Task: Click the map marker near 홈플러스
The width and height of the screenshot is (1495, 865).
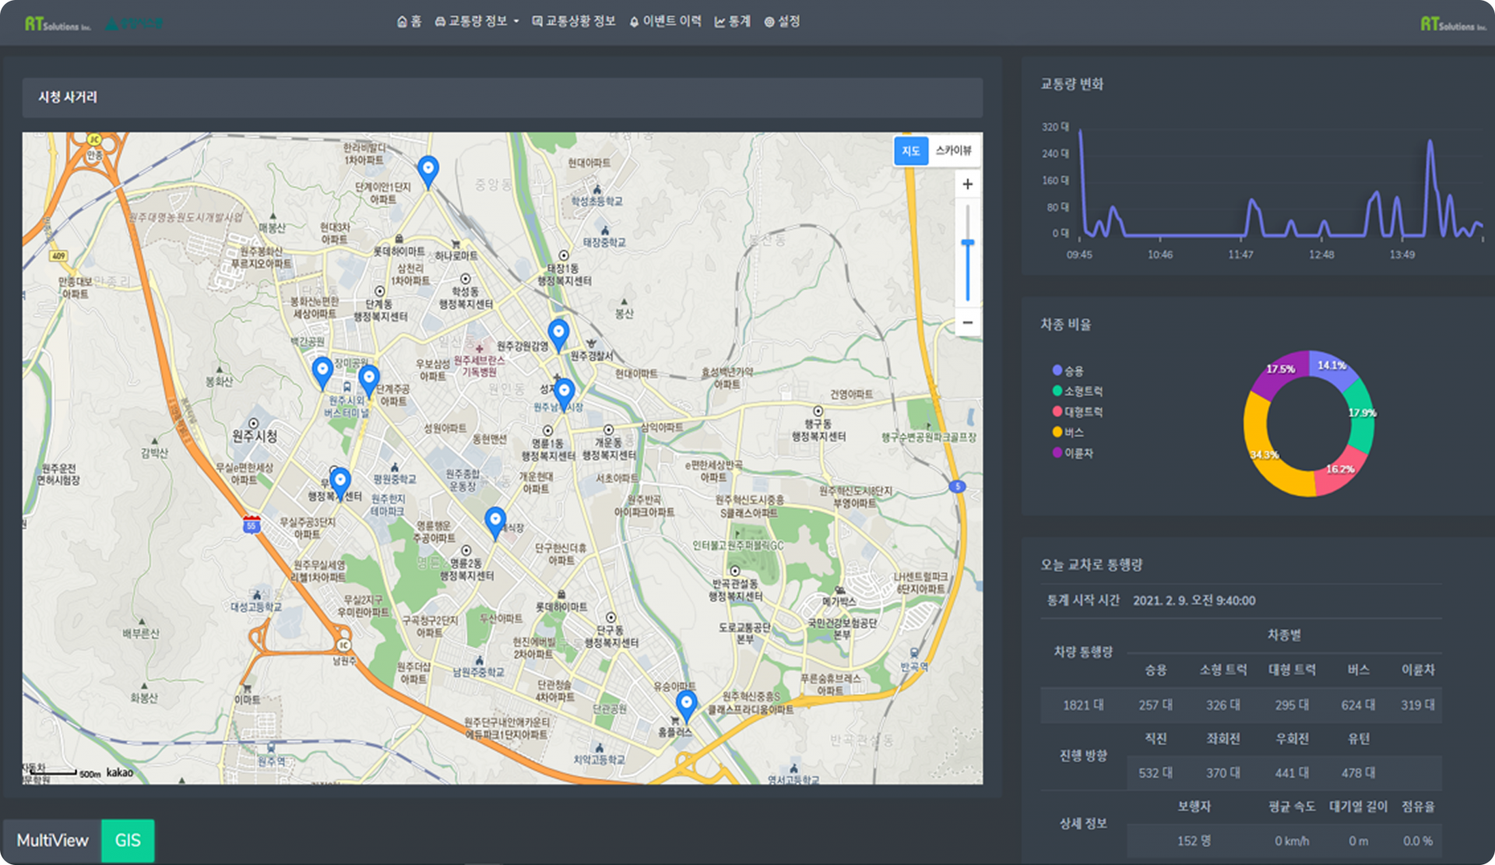Action: [x=685, y=705]
